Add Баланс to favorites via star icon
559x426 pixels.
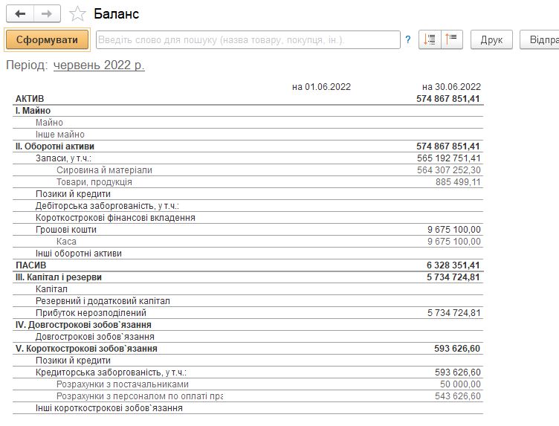click(x=77, y=14)
